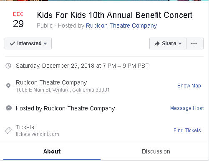This screenshot has height=161, width=209.
Task: Click the checkmark on the Interested button
Action: pyautogui.click(x=13, y=43)
